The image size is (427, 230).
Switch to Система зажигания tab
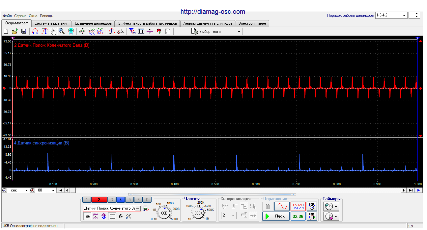[x=51, y=23]
